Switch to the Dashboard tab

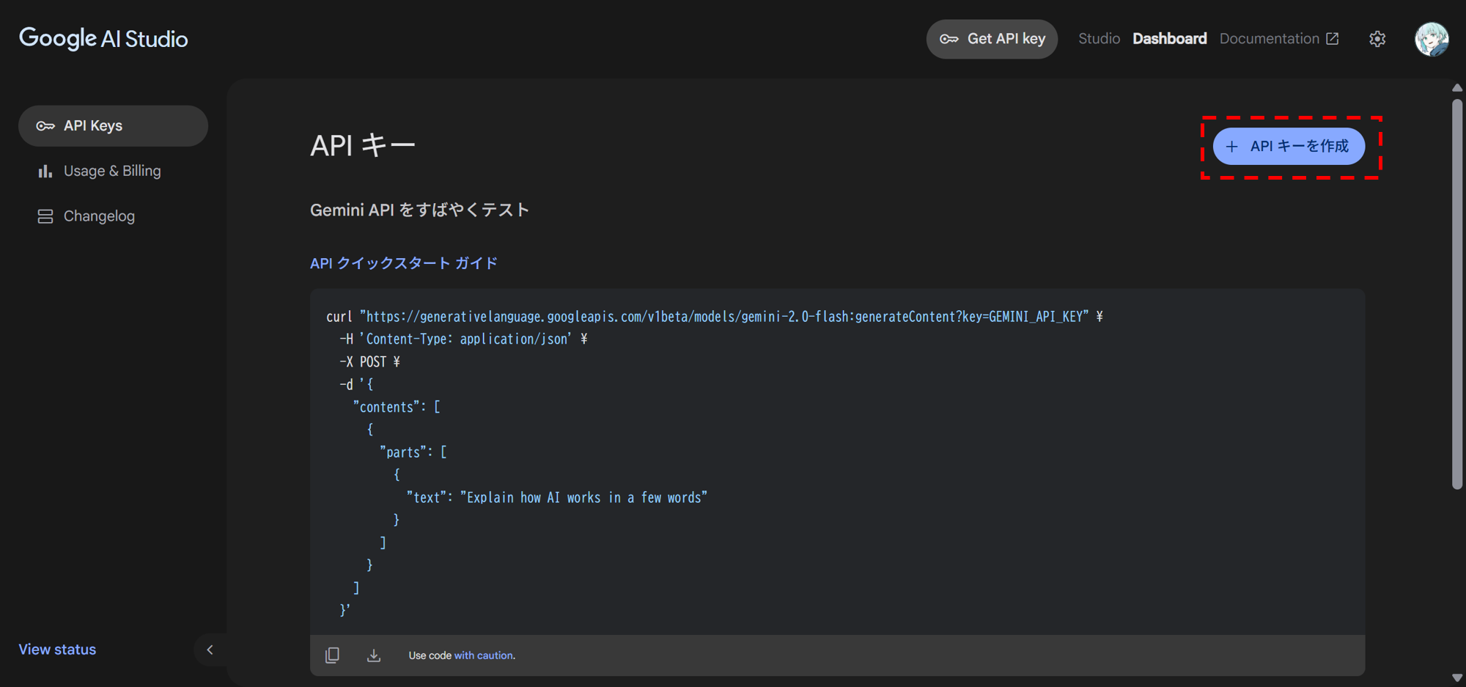(1169, 39)
